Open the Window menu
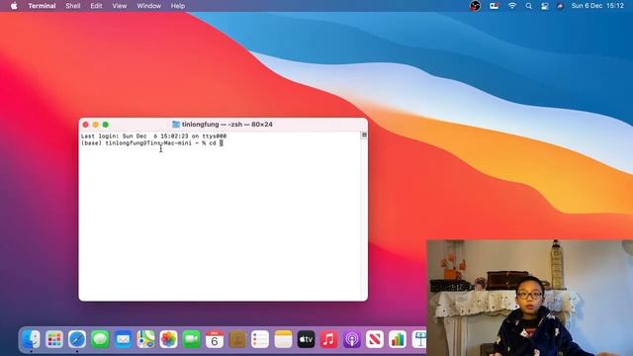This screenshot has height=356, width=633. click(148, 6)
